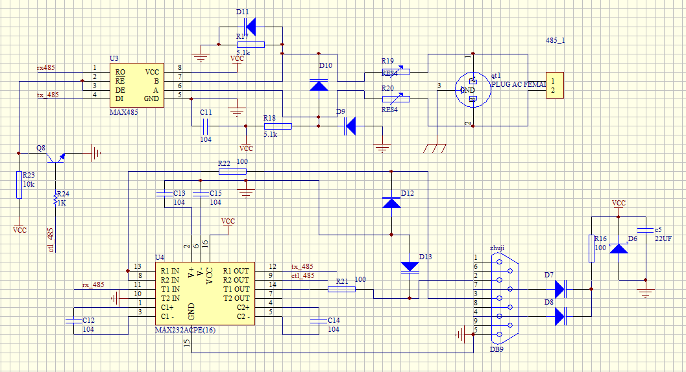The image size is (686, 372).
Task: Click the MAX485 part name text
Action: click(x=124, y=112)
